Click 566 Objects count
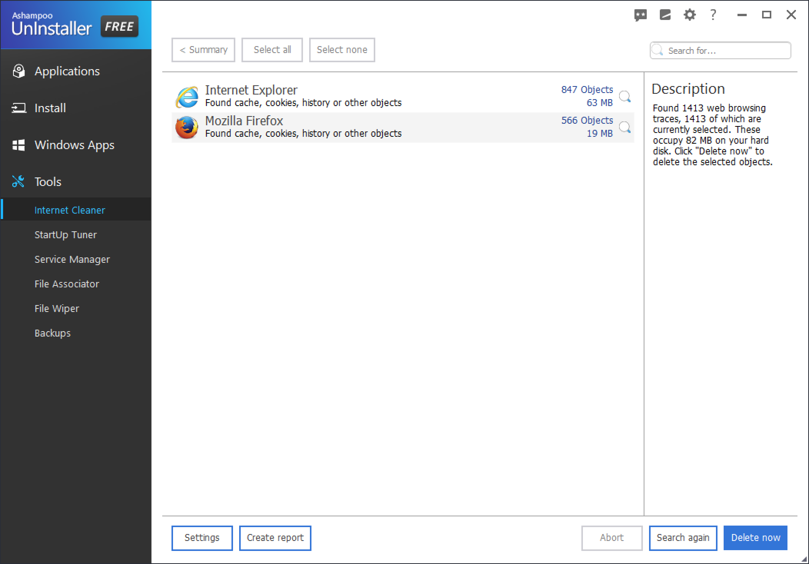This screenshot has height=564, width=809. (587, 120)
